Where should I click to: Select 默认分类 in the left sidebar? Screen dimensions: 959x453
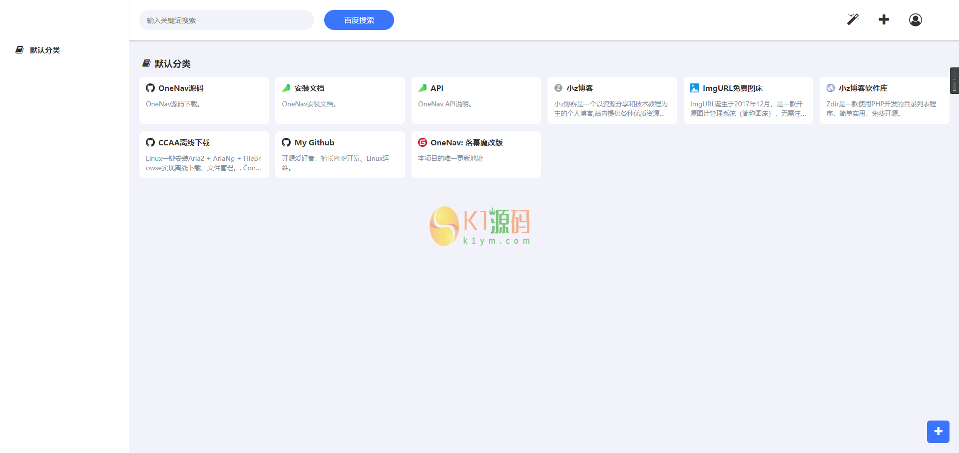coord(45,50)
